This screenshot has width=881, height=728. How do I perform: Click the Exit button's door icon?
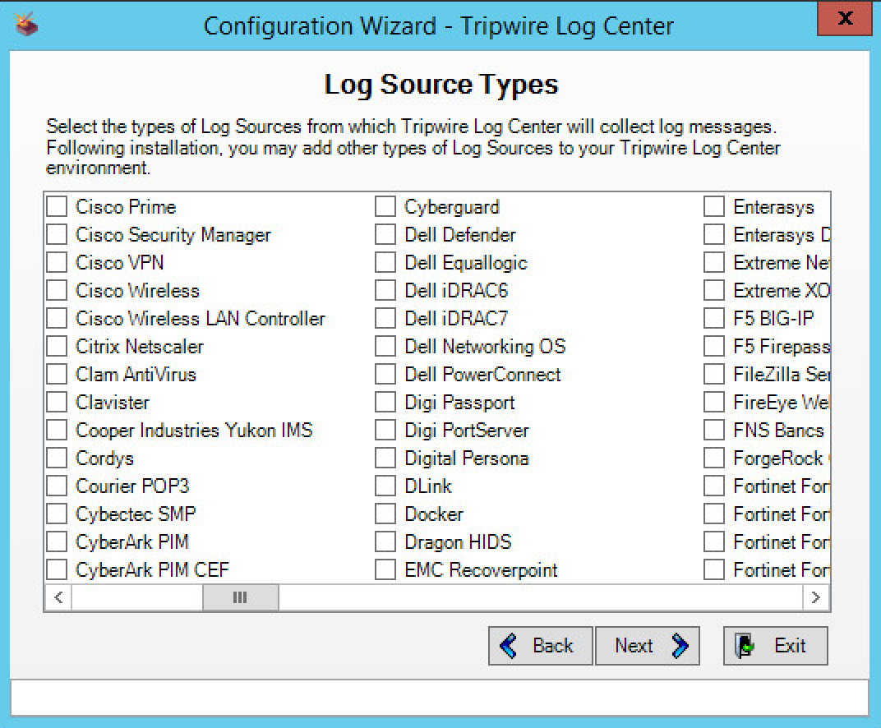click(x=745, y=646)
